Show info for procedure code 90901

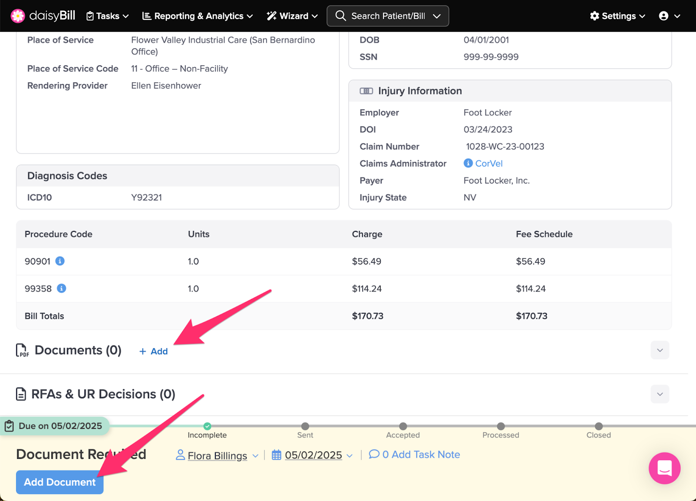(x=60, y=261)
